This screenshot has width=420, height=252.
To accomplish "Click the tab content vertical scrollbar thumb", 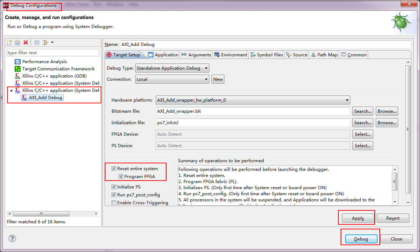I will tap(408, 129).
